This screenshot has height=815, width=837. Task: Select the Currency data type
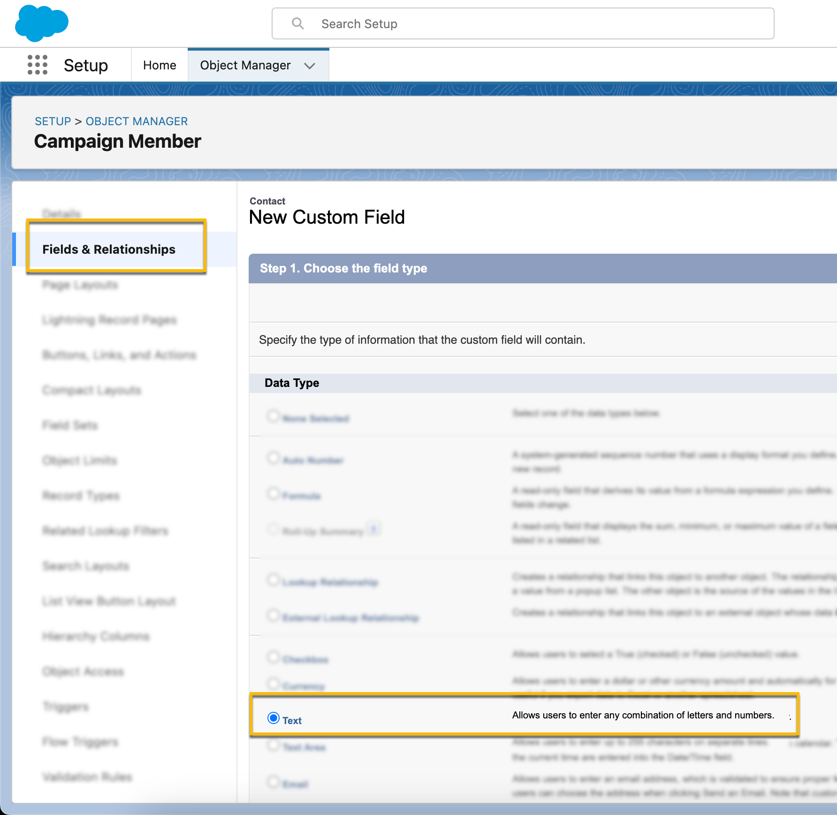click(x=274, y=684)
